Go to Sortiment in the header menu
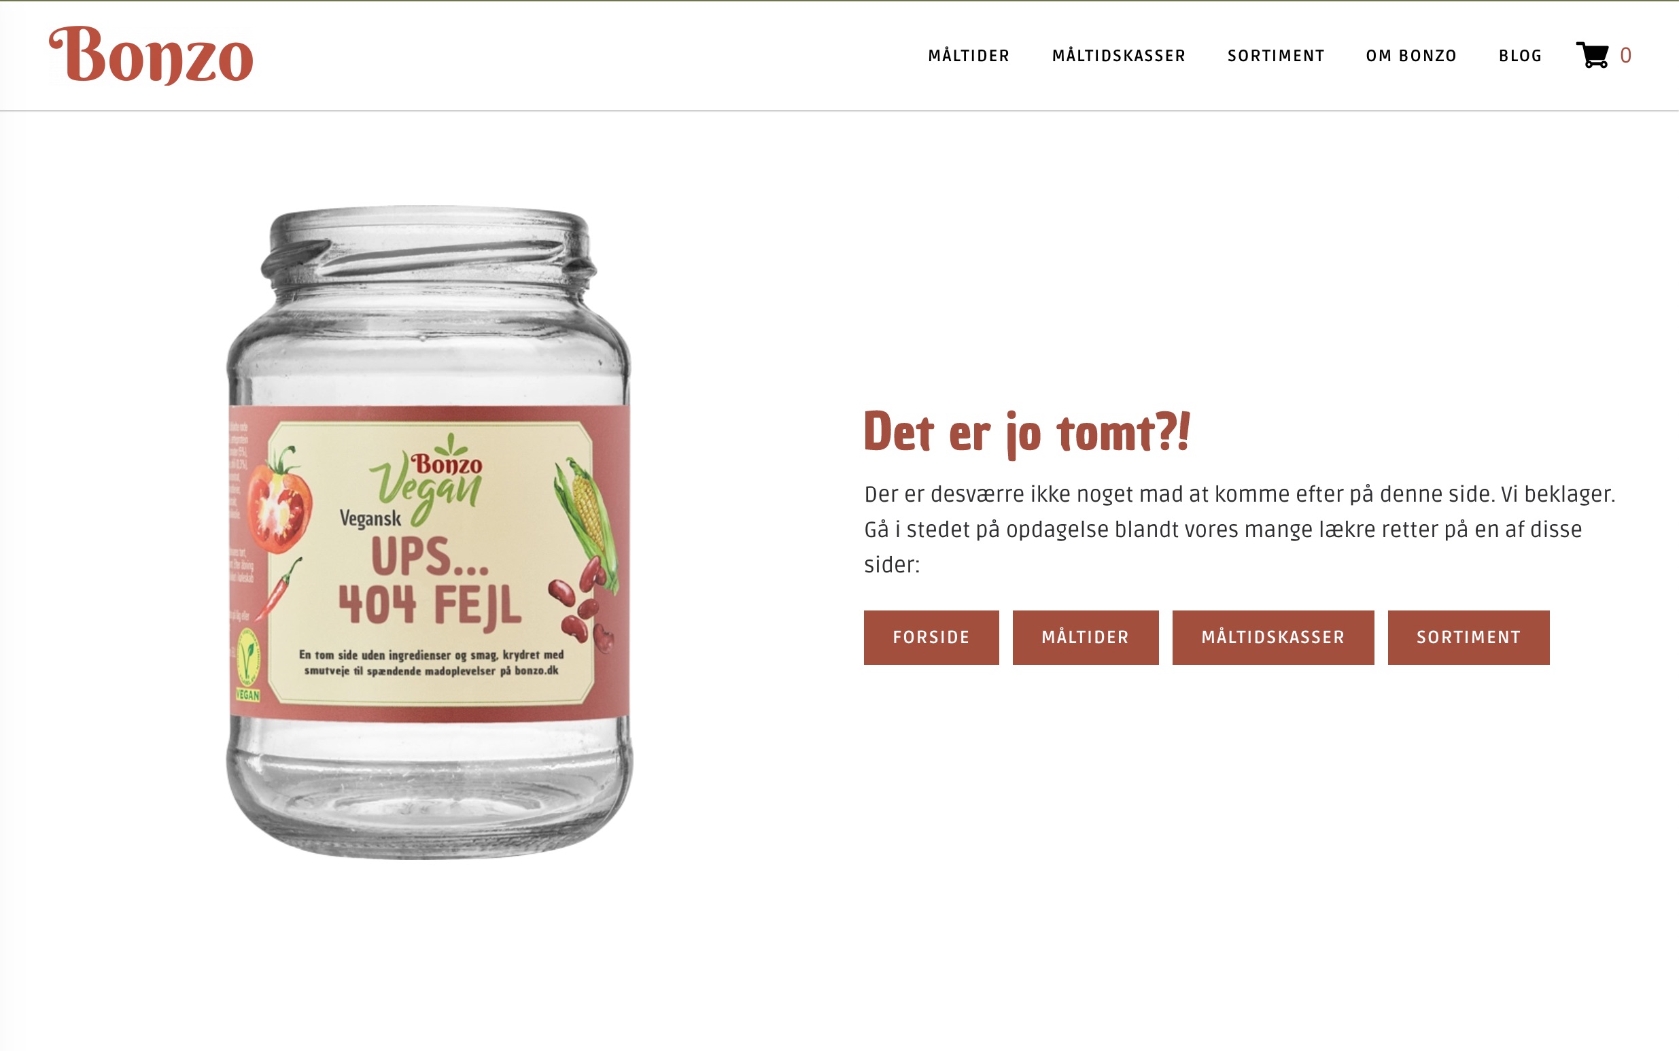 [1276, 56]
